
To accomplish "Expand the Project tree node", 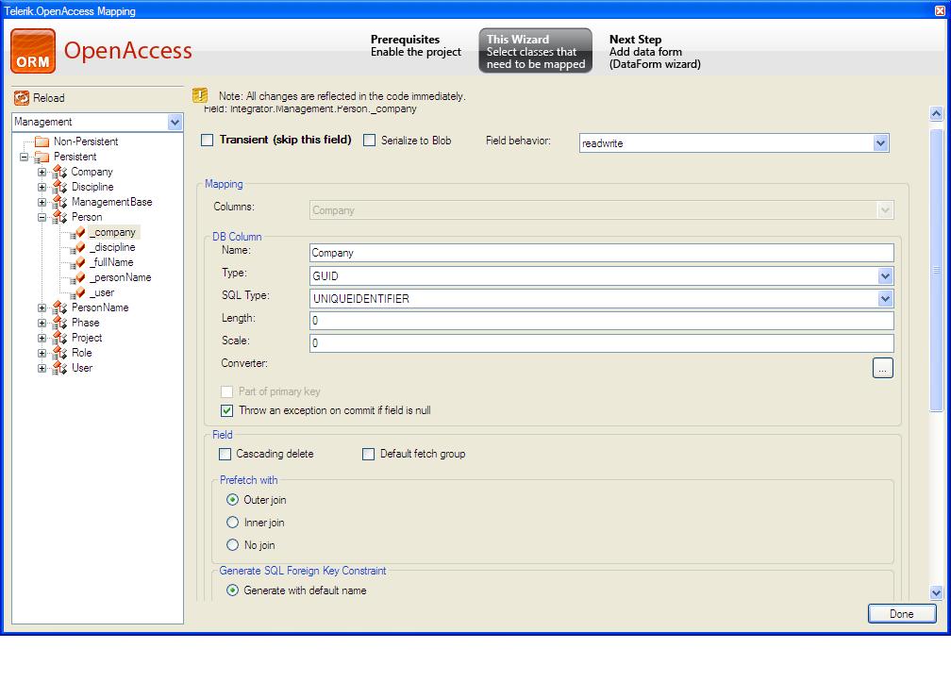I will coord(42,339).
